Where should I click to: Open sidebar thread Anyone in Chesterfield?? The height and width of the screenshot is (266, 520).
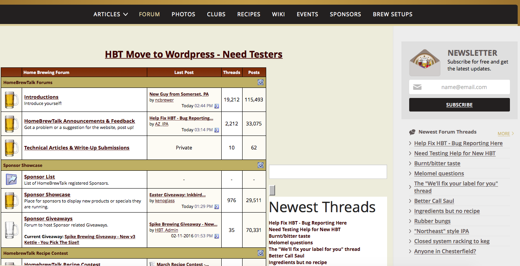point(445,251)
